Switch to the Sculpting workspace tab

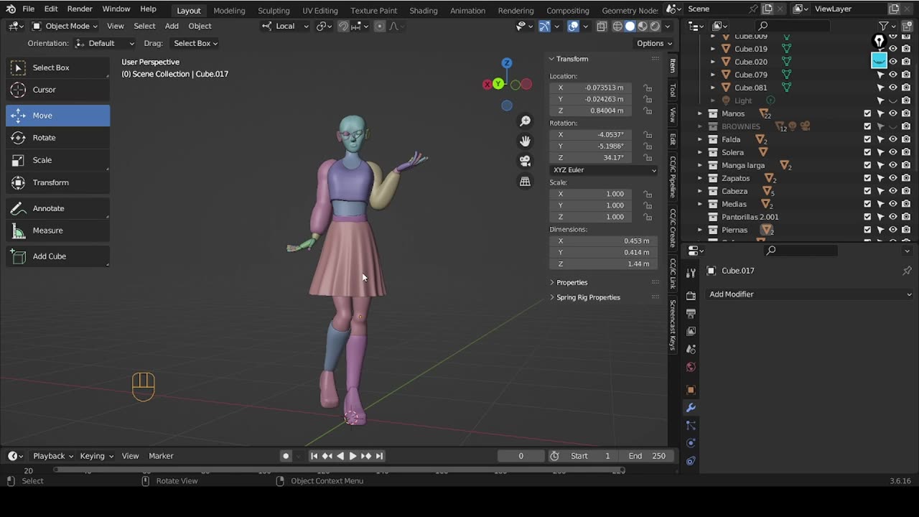pos(274,10)
